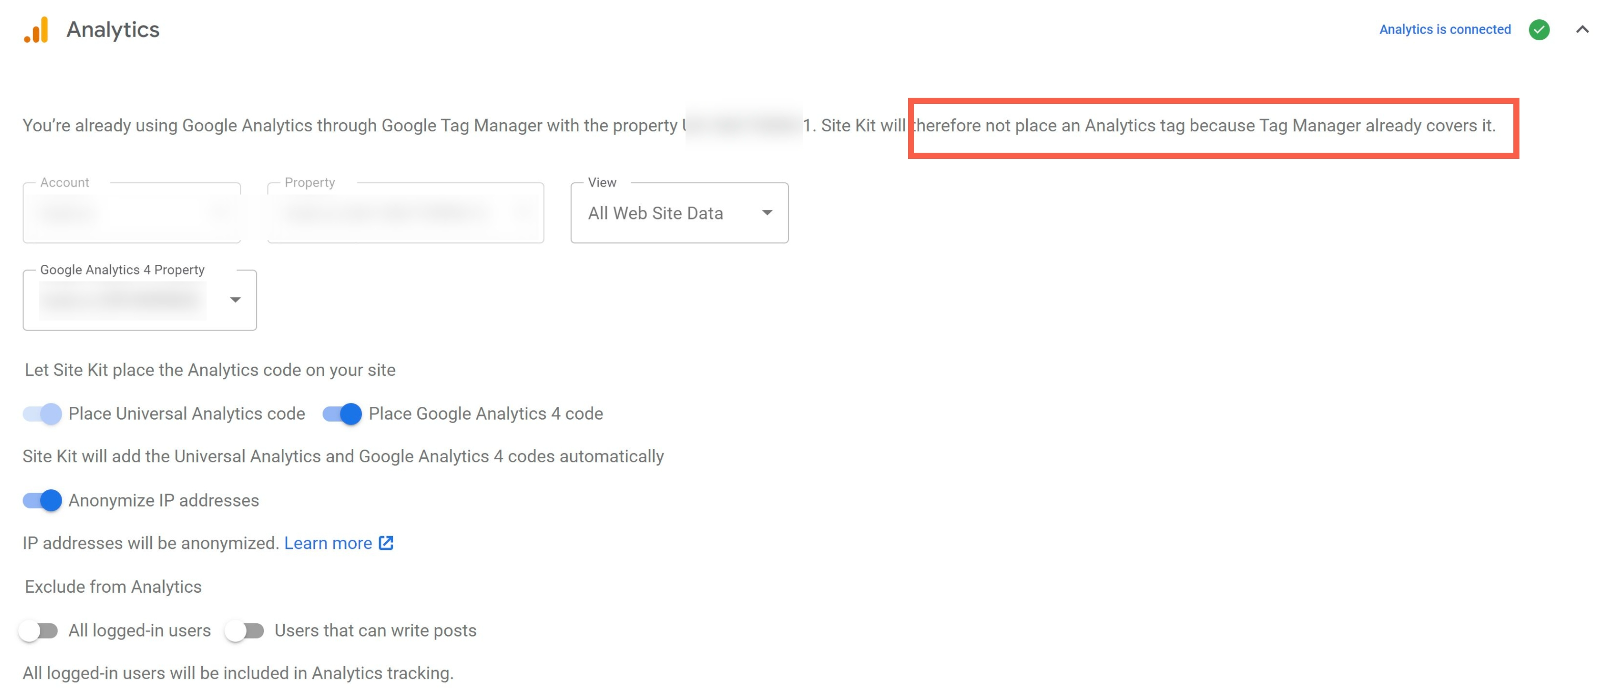Viewport: 1602px width, 692px height.
Task: Toggle Place Universal Analytics code switch
Action: (42, 413)
